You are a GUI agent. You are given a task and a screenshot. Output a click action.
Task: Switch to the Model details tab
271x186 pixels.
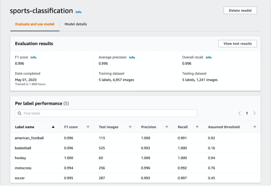[76, 24]
